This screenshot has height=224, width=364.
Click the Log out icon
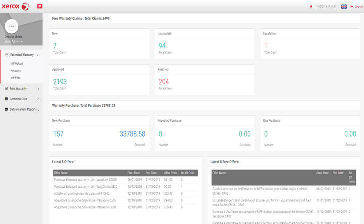point(352,7)
